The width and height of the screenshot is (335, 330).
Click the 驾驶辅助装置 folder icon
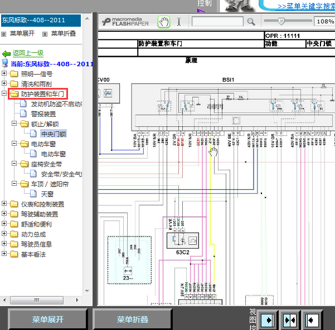14,214
